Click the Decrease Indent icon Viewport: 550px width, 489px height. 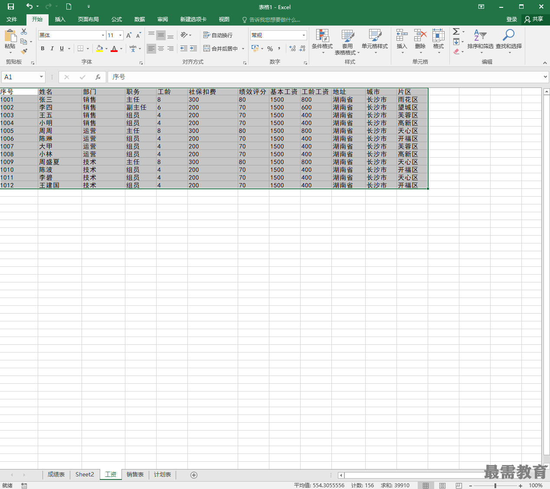tap(184, 49)
